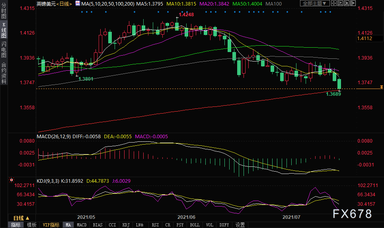Select the MA indicator button
The width and height of the screenshot is (384, 228).
(68, 225)
